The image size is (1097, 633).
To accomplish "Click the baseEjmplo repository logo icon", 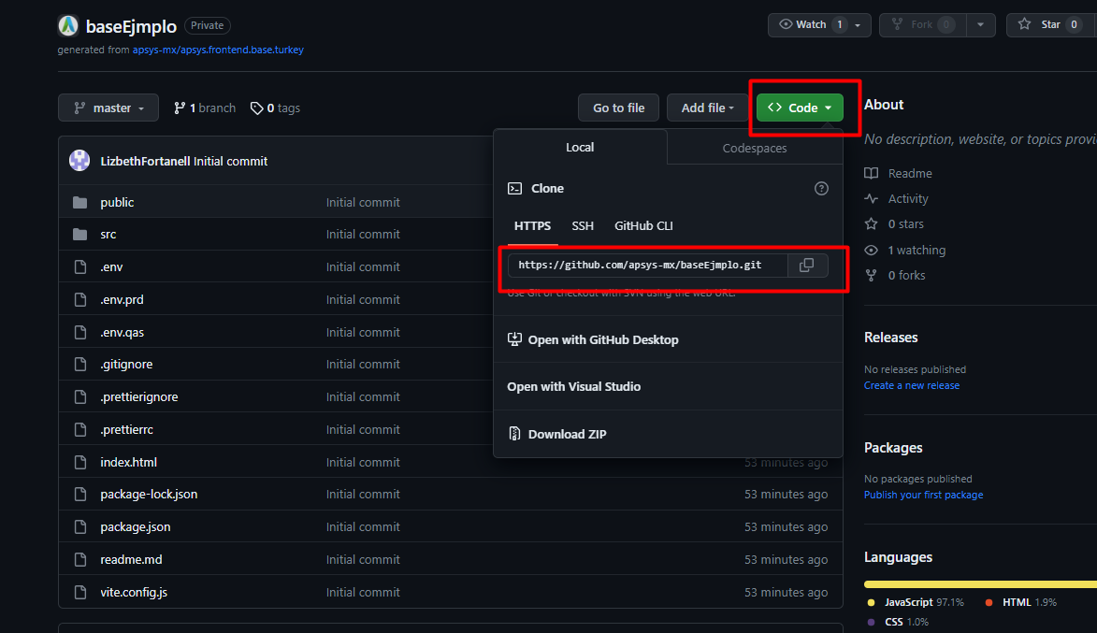I will click(x=68, y=26).
